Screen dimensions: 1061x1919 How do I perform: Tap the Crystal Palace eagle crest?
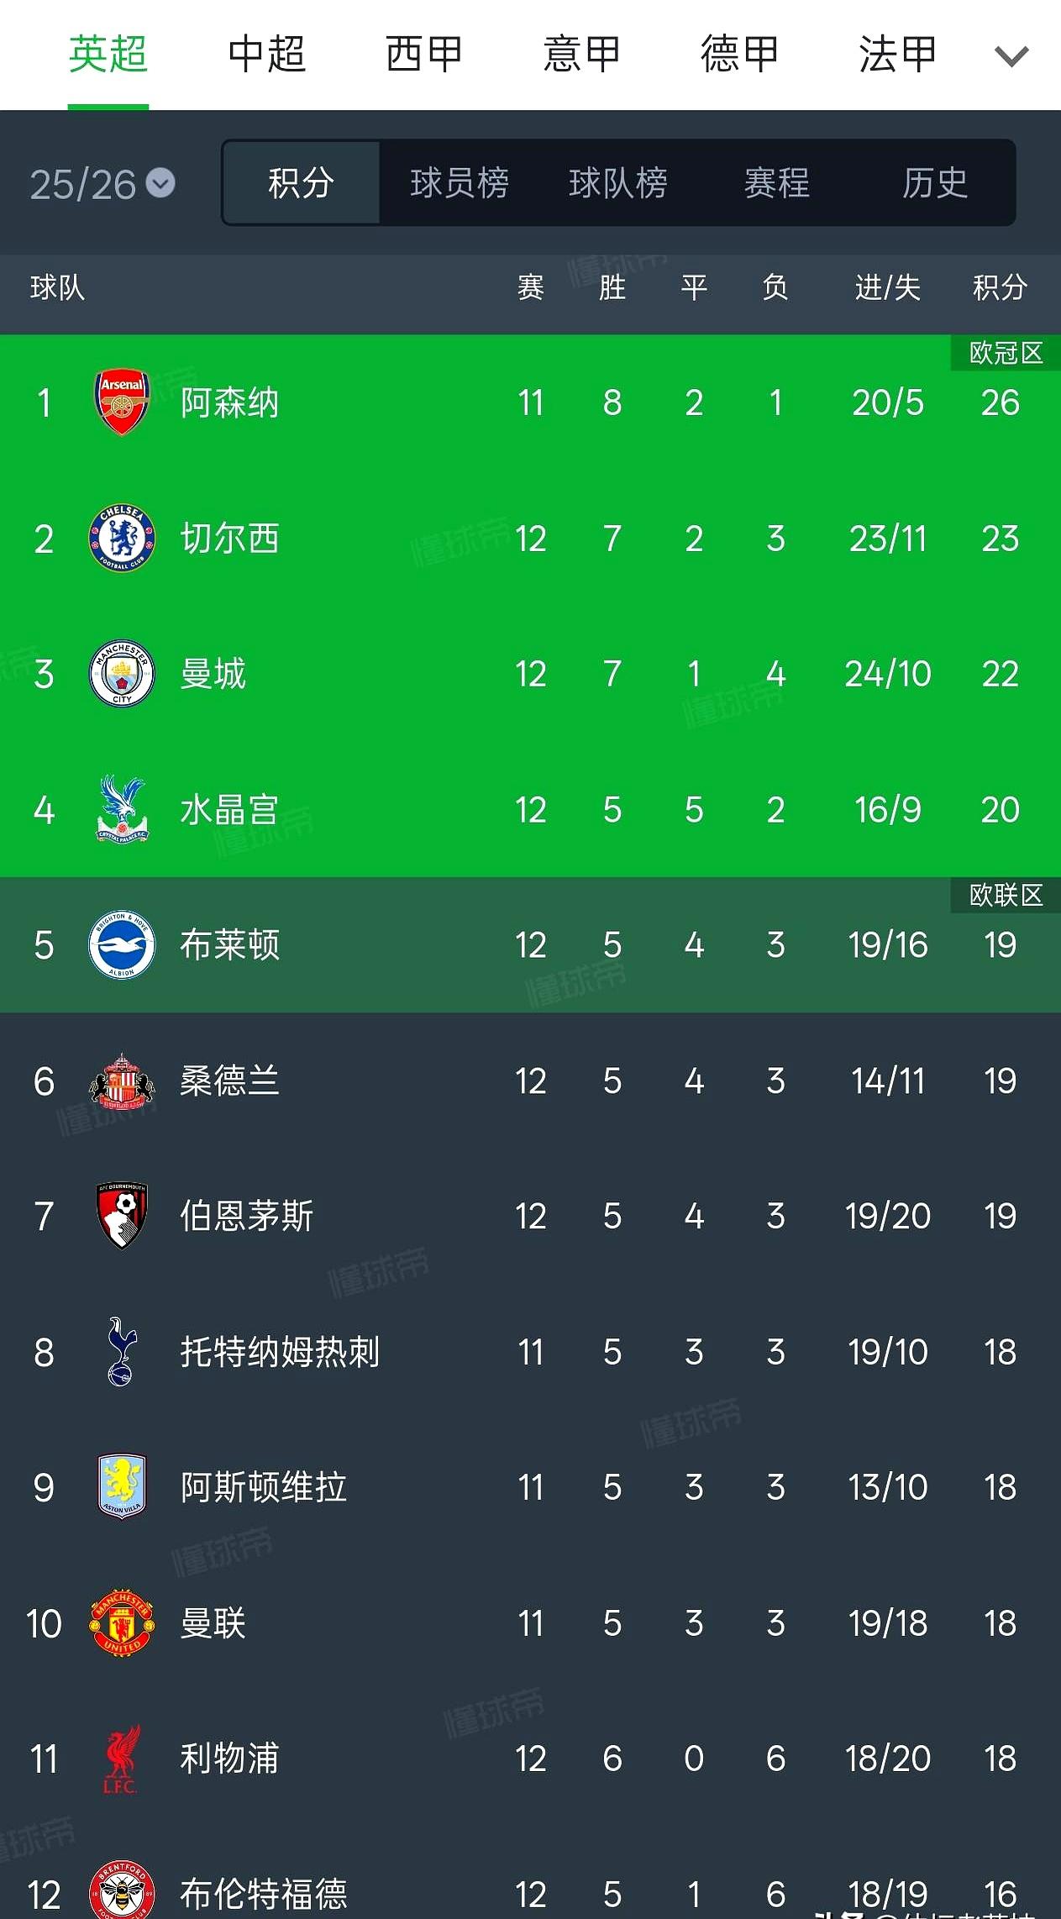click(122, 809)
